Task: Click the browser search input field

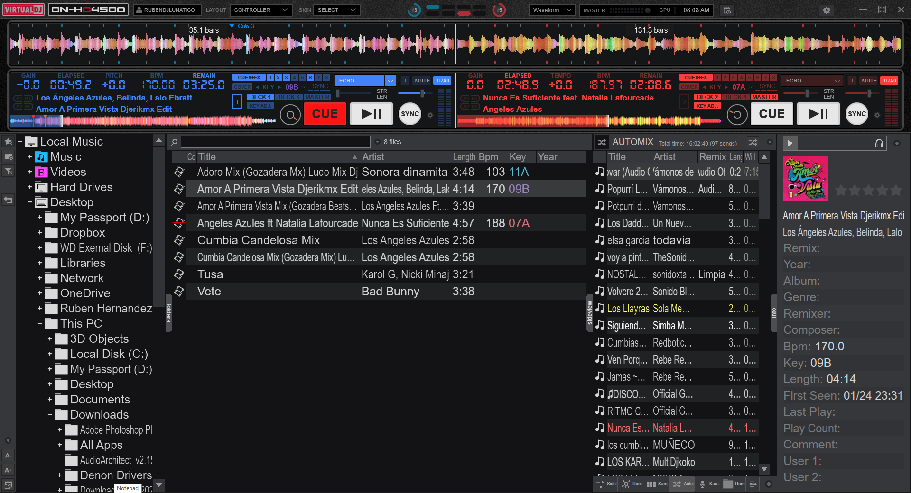Action: pos(276,142)
